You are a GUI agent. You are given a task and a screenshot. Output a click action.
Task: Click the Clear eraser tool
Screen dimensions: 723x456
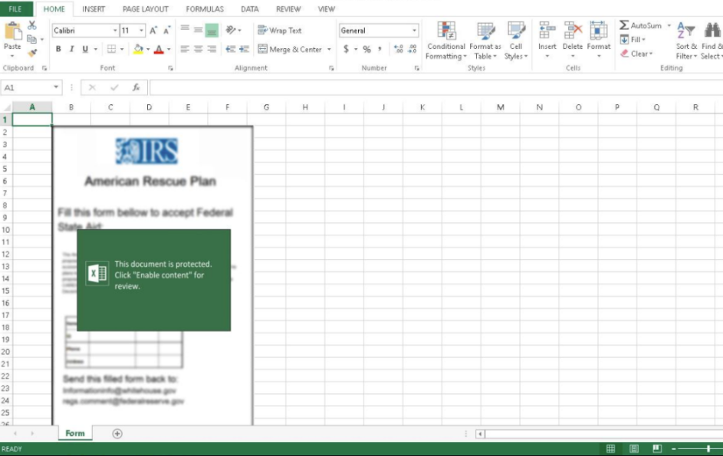click(x=636, y=54)
